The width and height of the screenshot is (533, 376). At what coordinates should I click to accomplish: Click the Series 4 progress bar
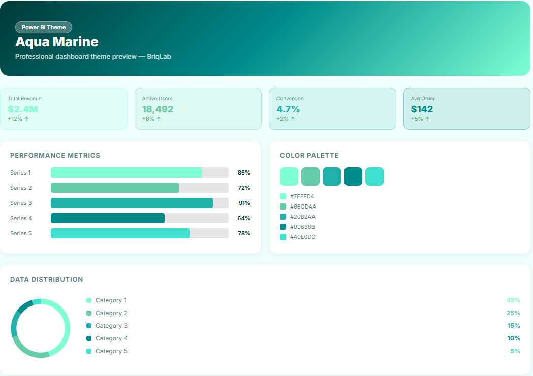pyautogui.click(x=139, y=218)
